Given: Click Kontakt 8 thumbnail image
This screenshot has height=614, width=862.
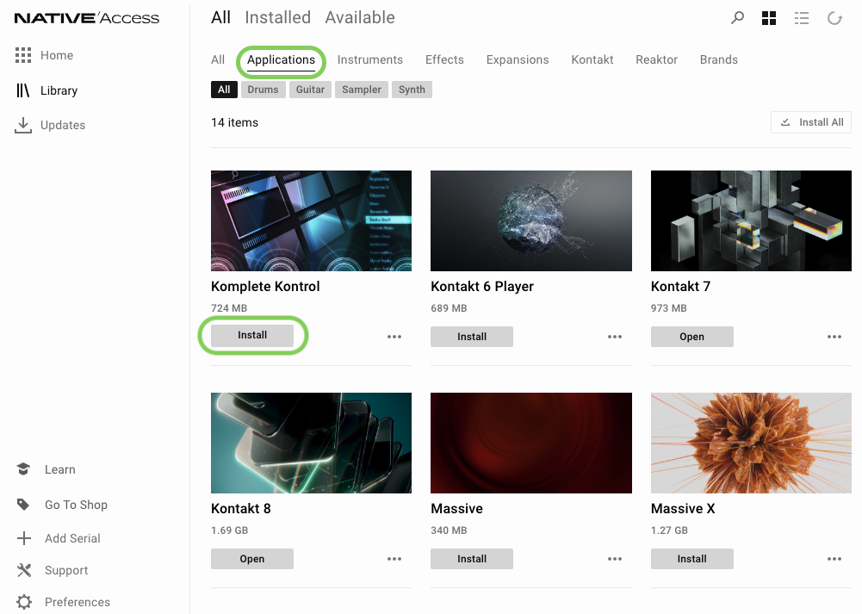Looking at the screenshot, I should point(311,443).
